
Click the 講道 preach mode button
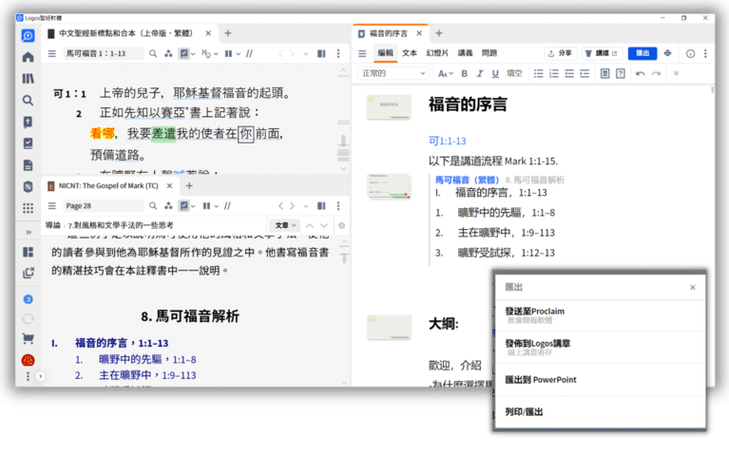601,53
